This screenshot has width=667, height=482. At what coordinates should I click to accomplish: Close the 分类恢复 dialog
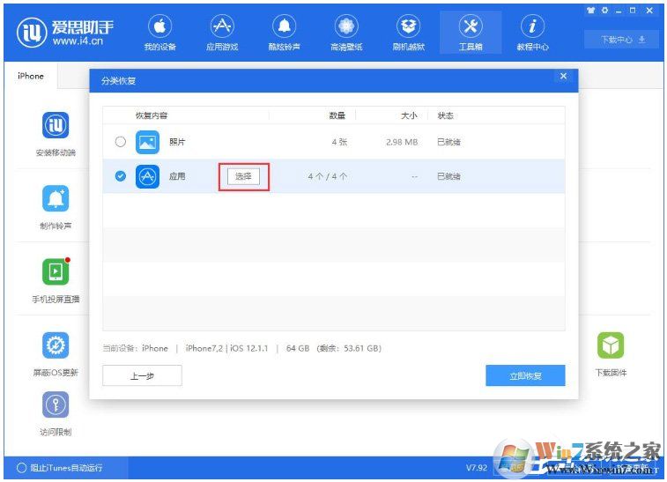click(563, 76)
